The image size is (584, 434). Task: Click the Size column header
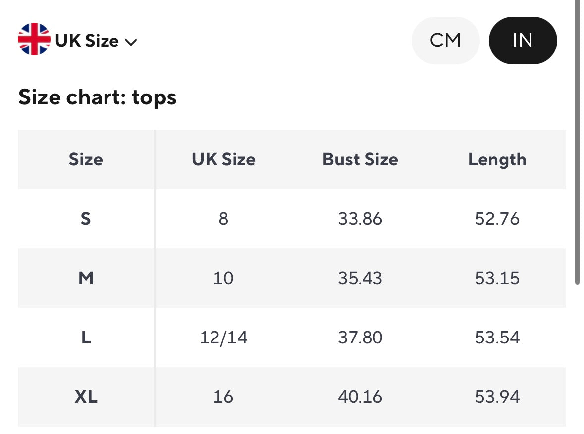point(86,159)
